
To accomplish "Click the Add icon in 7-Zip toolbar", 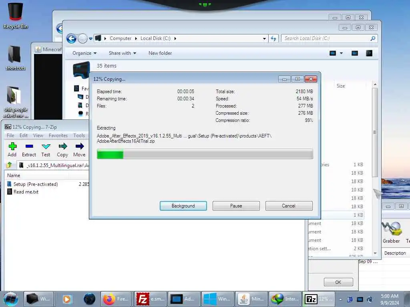I will point(12,150).
